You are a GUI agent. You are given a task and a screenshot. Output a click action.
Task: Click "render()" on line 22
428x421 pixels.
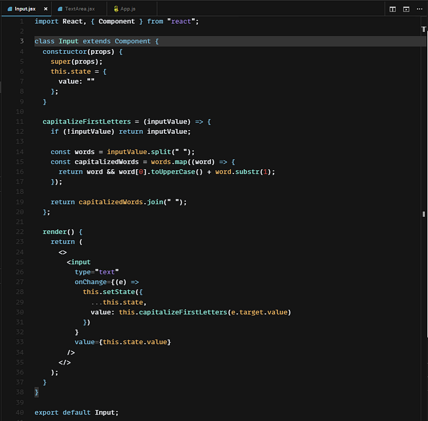tap(59, 232)
